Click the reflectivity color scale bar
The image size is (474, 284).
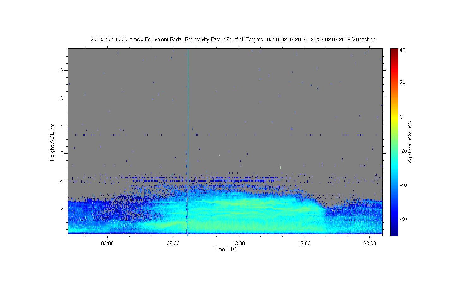click(394, 142)
